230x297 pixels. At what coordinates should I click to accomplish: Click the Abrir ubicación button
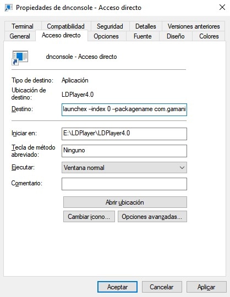[125, 202]
